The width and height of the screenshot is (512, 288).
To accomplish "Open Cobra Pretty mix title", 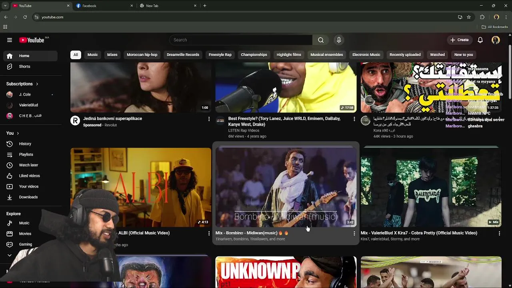I will click(x=419, y=233).
